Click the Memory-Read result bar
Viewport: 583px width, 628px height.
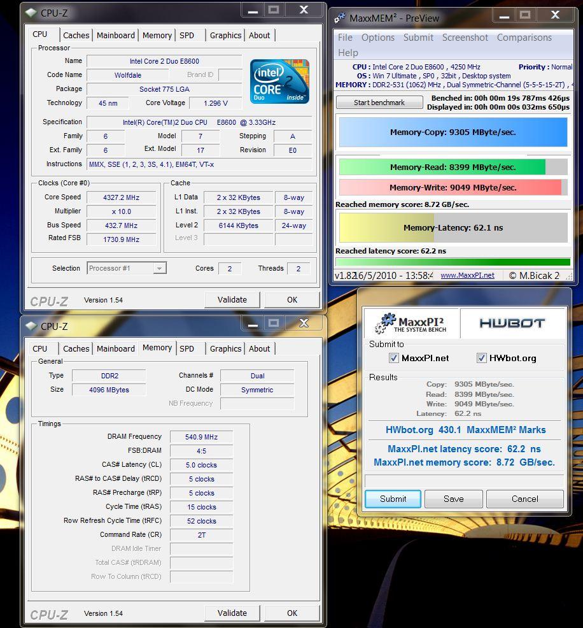click(x=453, y=167)
